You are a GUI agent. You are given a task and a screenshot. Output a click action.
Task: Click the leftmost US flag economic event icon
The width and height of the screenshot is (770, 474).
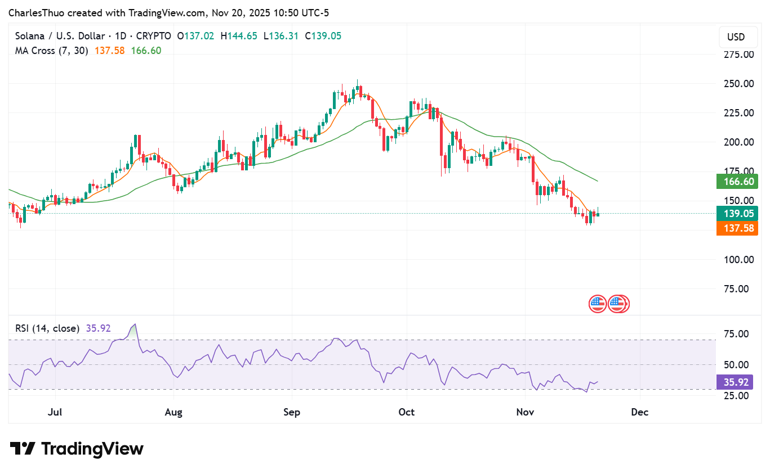(598, 304)
